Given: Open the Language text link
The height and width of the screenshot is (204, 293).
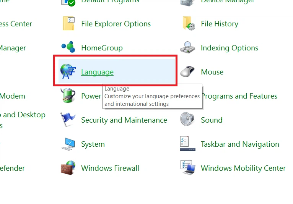Looking at the screenshot, I should 97,72.
